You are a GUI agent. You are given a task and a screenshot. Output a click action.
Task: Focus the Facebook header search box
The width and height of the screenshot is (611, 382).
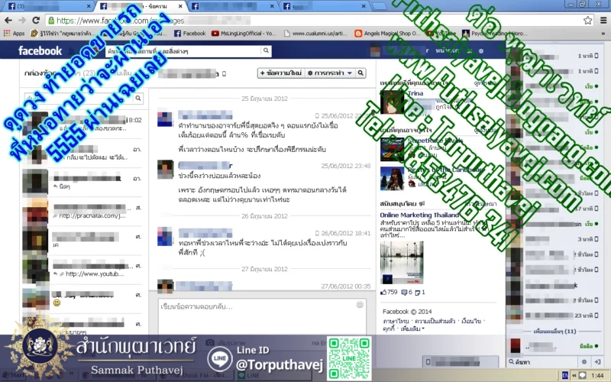tap(183, 50)
